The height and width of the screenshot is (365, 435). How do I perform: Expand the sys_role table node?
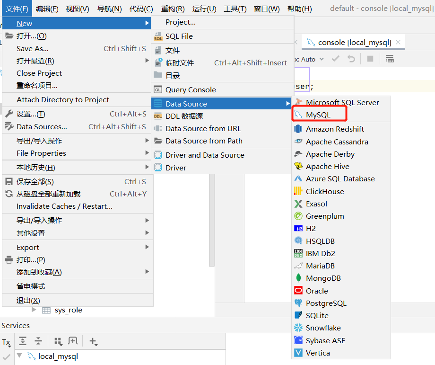click(x=34, y=310)
